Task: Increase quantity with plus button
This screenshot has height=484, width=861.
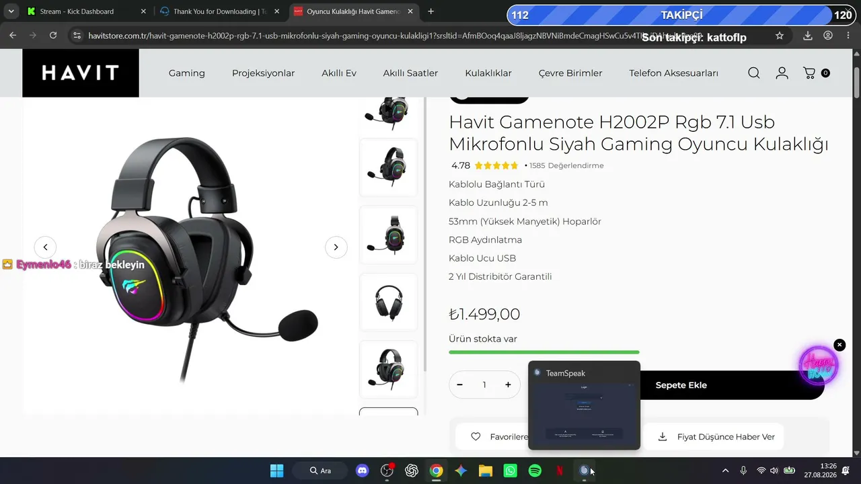Action: (x=508, y=385)
